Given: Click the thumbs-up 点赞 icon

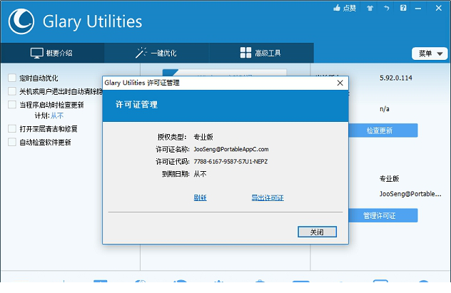Looking at the screenshot, I should 345,8.
